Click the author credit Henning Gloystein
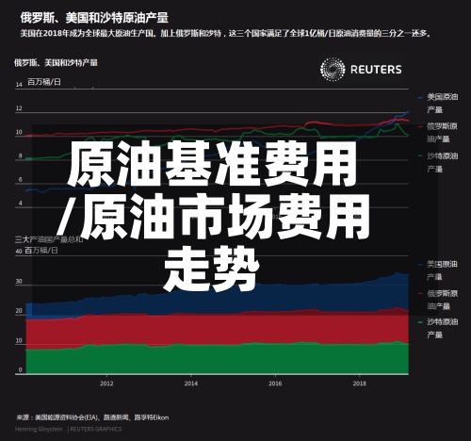 [39, 429]
